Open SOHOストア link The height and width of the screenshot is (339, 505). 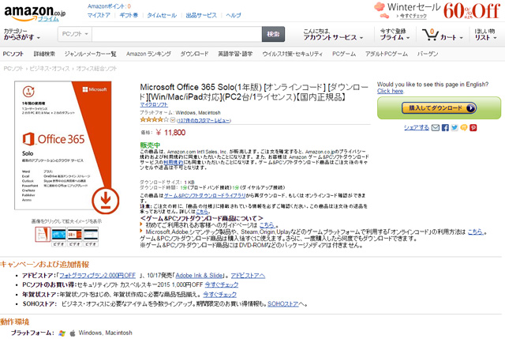[x=283, y=304]
